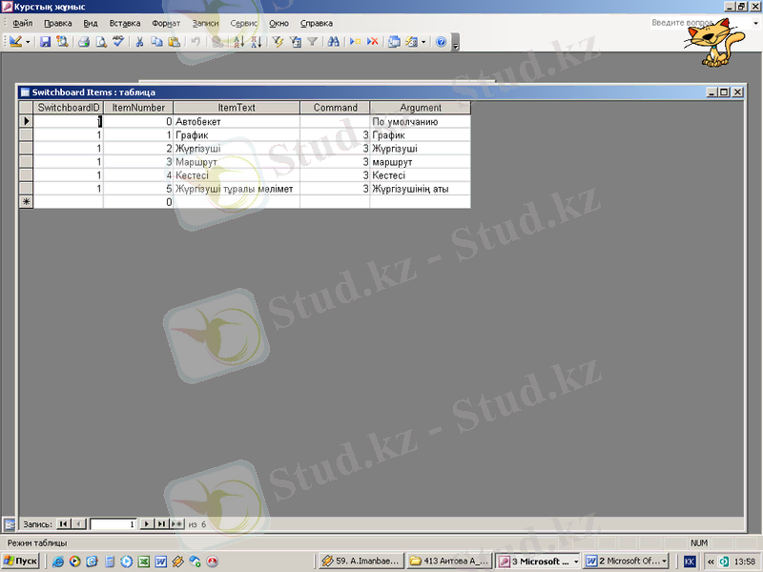Open the Формат menu
Viewport: 763px width, 572px height.
pos(166,22)
